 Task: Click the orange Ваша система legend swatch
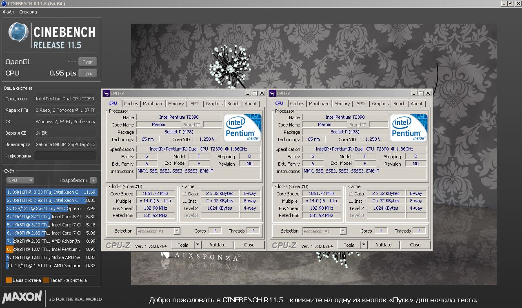9,280
